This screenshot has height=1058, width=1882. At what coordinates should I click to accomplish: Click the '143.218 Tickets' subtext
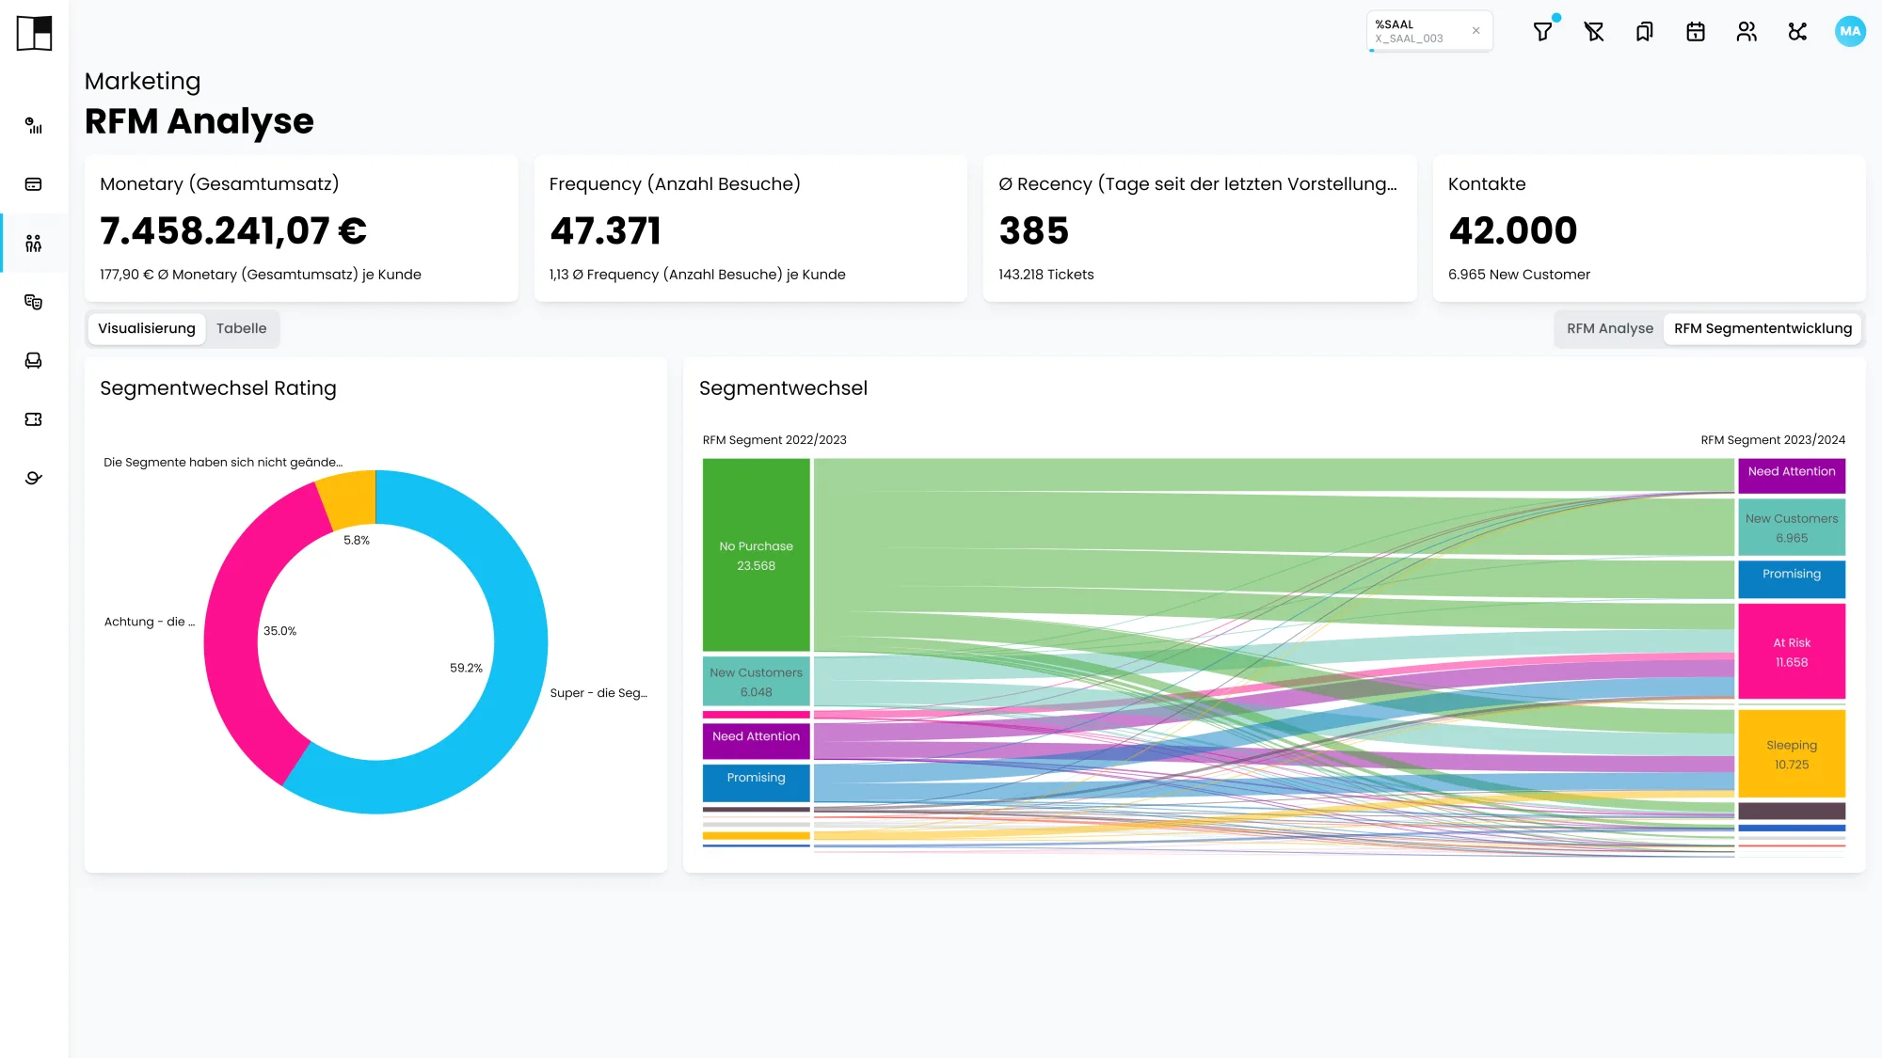[x=1046, y=275]
